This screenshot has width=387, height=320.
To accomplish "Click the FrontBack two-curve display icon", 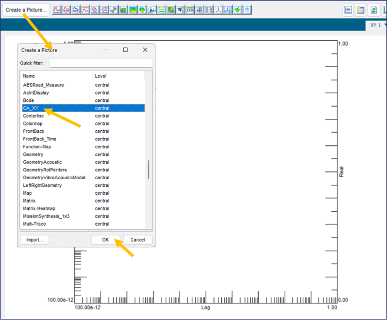I will coord(66,10).
